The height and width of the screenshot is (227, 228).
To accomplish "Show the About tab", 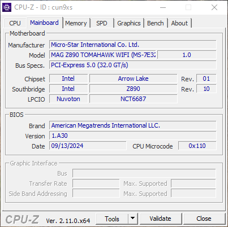I will pyautogui.click(x=179, y=23).
